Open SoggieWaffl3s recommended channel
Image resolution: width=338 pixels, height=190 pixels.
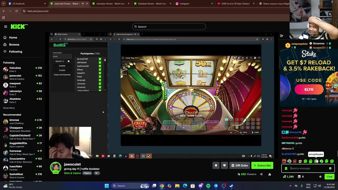22,145
